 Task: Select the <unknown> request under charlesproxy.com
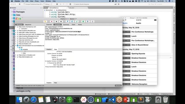coord(24,29)
